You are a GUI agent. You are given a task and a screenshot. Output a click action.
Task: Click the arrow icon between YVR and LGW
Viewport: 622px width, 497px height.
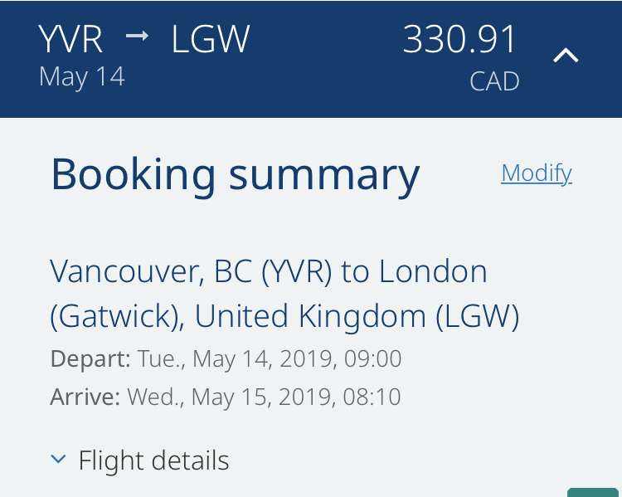pos(137,37)
